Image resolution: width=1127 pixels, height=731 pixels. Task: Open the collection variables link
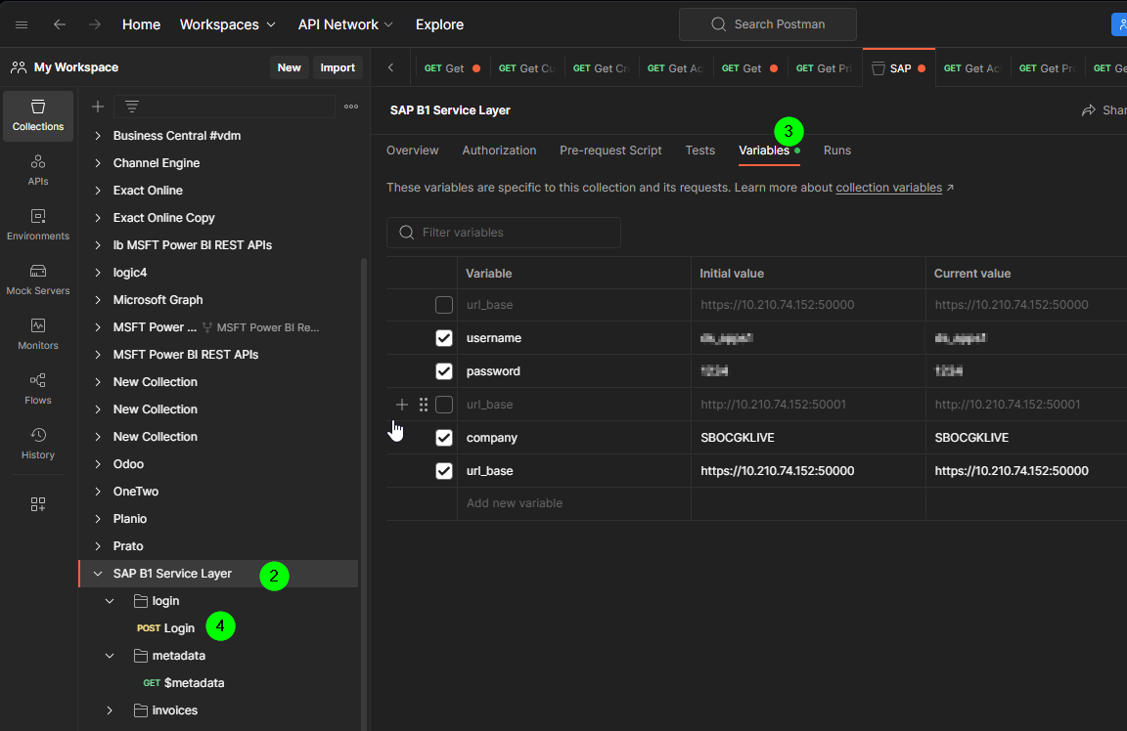(888, 188)
